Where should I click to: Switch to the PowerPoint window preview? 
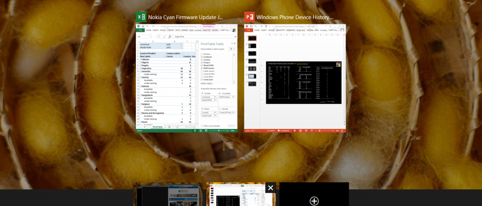(x=295, y=78)
